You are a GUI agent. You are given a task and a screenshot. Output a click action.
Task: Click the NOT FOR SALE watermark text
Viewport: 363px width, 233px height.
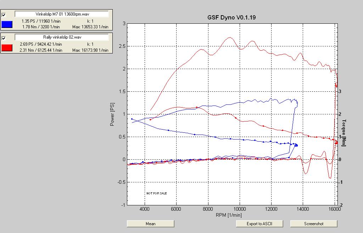point(156,193)
